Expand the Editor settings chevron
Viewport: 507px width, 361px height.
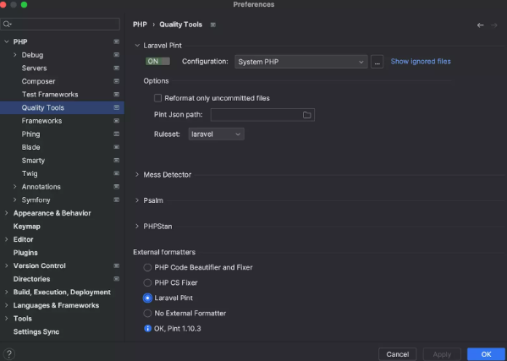[x=7, y=239]
